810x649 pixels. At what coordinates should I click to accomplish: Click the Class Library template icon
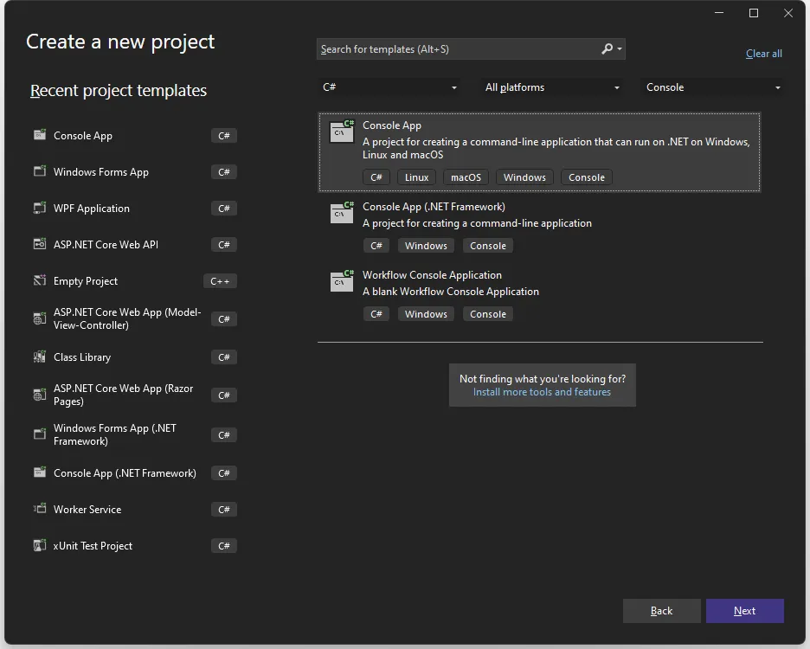coord(39,357)
